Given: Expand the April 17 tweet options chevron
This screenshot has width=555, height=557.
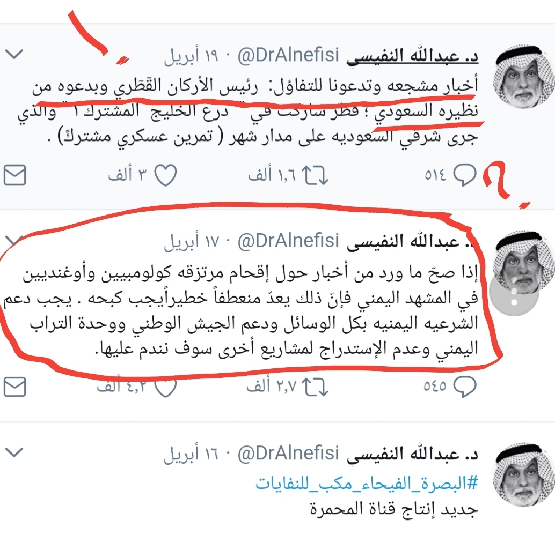Looking at the screenshot, I should point(14,241).
